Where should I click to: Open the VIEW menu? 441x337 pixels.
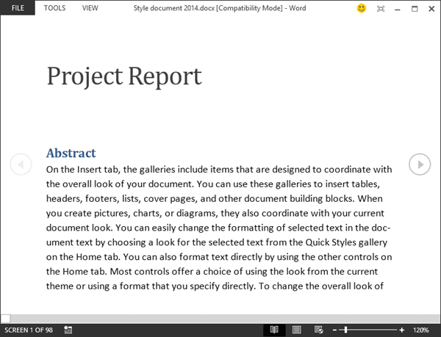tap(90, 8)
